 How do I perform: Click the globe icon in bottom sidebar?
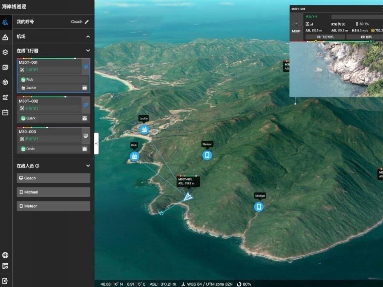[5, 255]
